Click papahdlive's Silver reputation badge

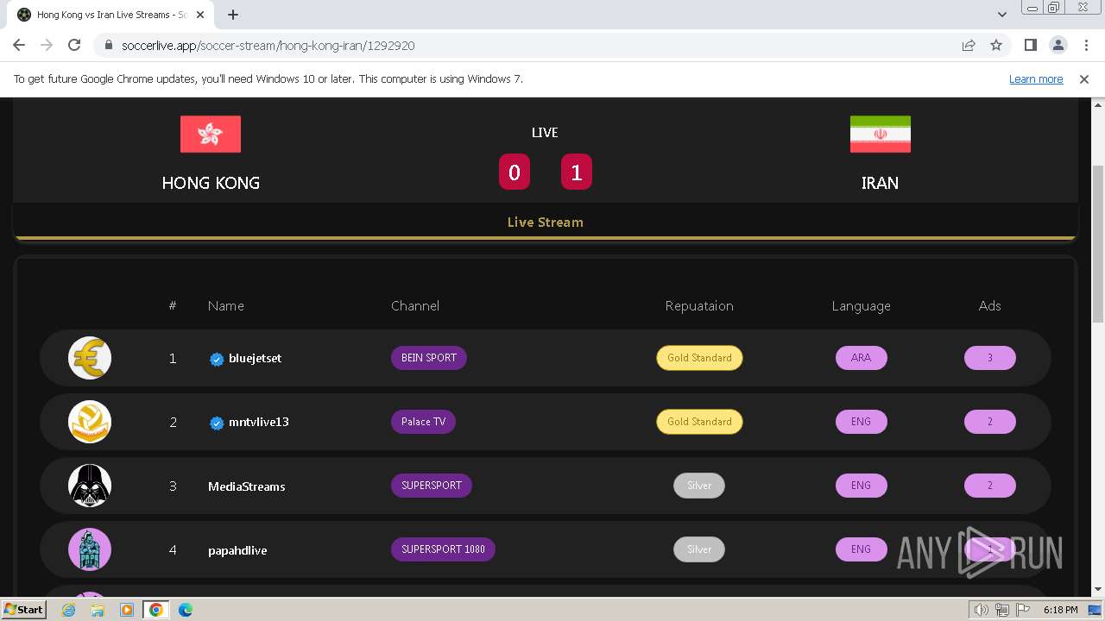(x=699, y=549)
